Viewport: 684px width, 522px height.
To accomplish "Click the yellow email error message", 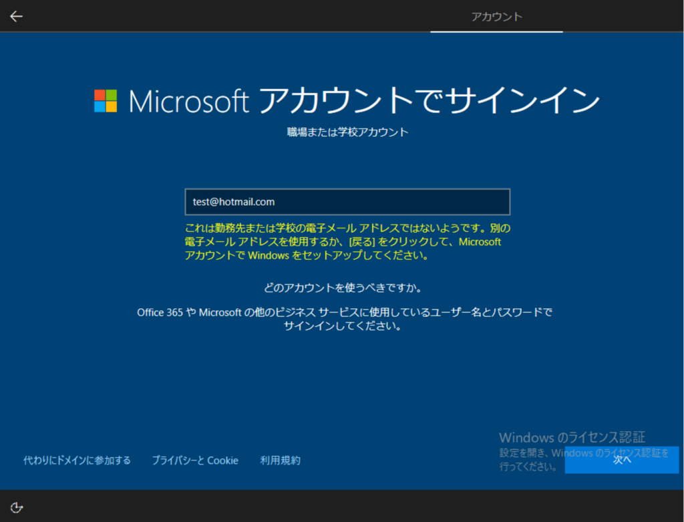I will point(347,242).
